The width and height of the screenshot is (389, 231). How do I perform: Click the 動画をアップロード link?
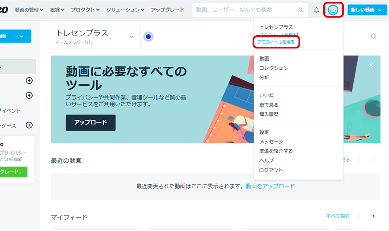click(x=270, y=186)
